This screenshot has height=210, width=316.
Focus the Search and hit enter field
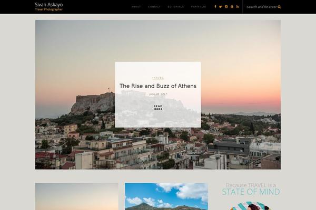[262, 7]
